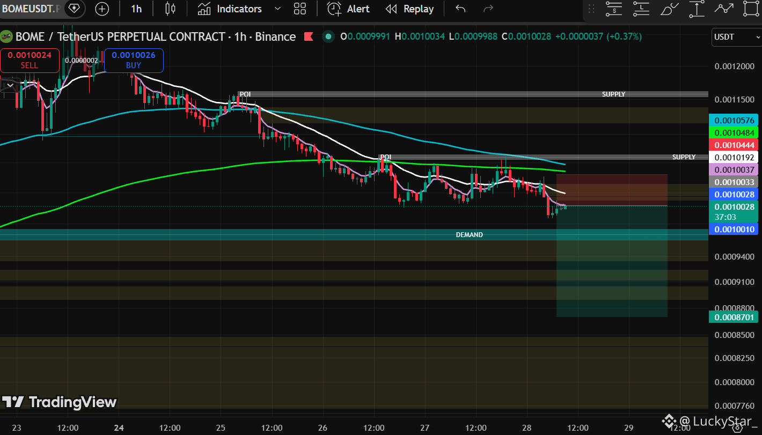Click the 37:03 bar countdown label

726,217
